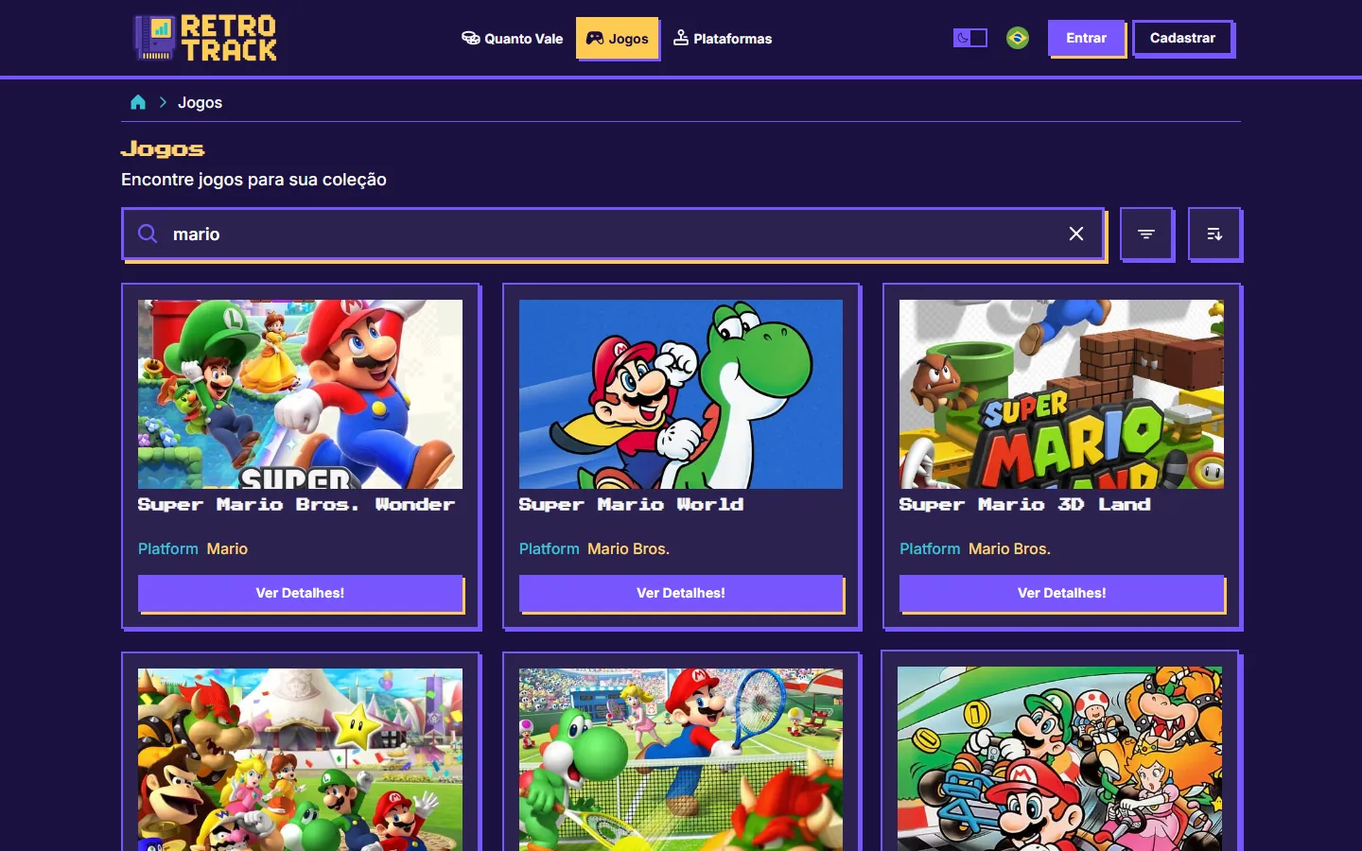Click Super Mario 3D Land title
Screen dimensions: 1362x851
[x=1025, y=505]
